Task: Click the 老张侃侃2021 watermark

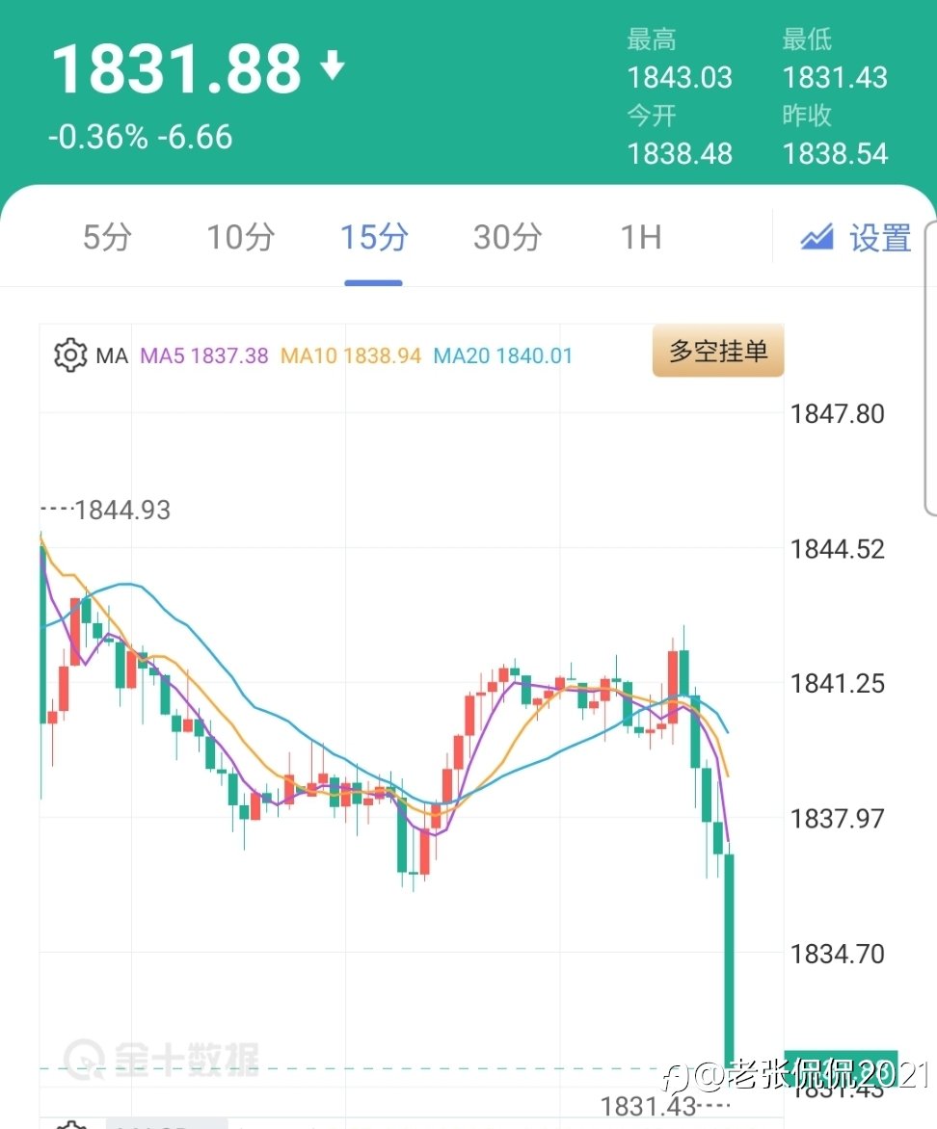Action: [x=796, y=1074]
